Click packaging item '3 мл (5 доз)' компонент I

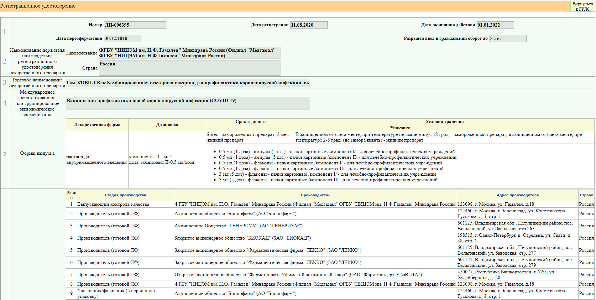coord(327,174)
